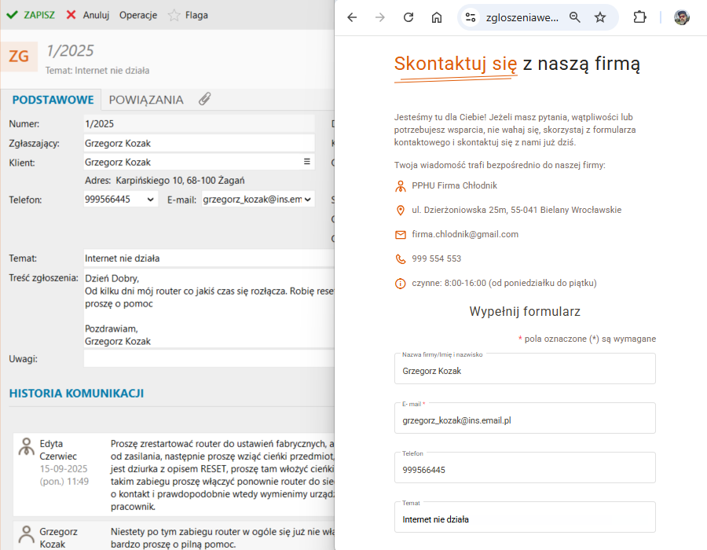This screenshot has width=707, height=550.
Task: Click the browser back arrow
Action: click(352, 17)
